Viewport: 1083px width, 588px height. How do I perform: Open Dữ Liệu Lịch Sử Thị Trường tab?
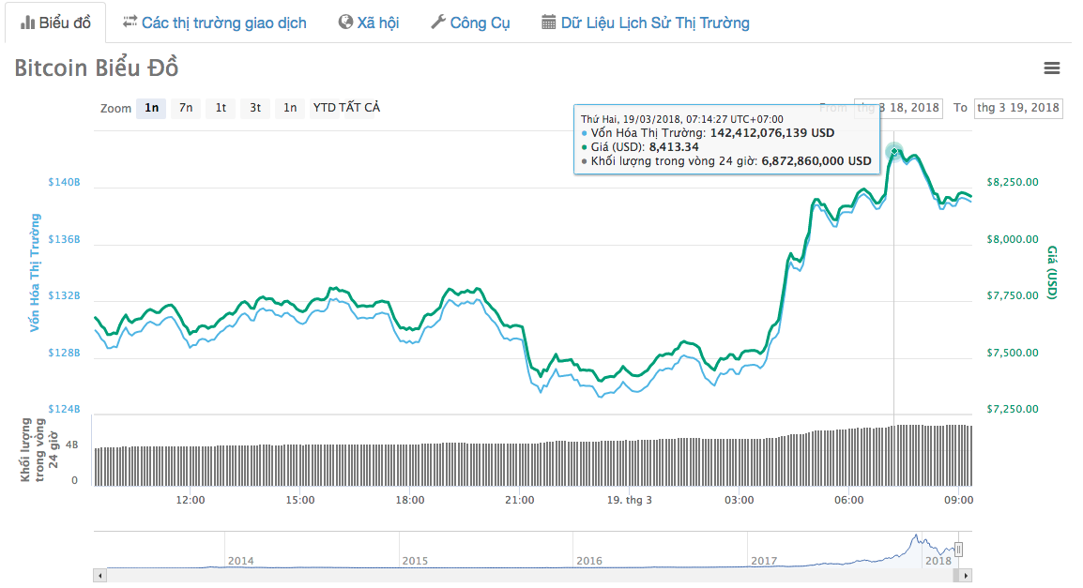646,23
